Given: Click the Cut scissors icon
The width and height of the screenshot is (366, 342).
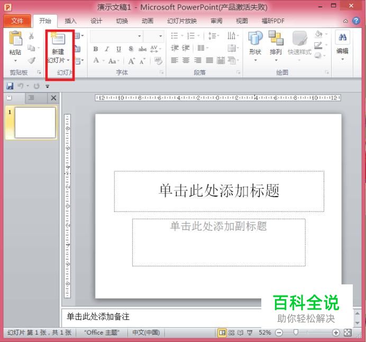Looking at the screenshot, I should [31, 36].
